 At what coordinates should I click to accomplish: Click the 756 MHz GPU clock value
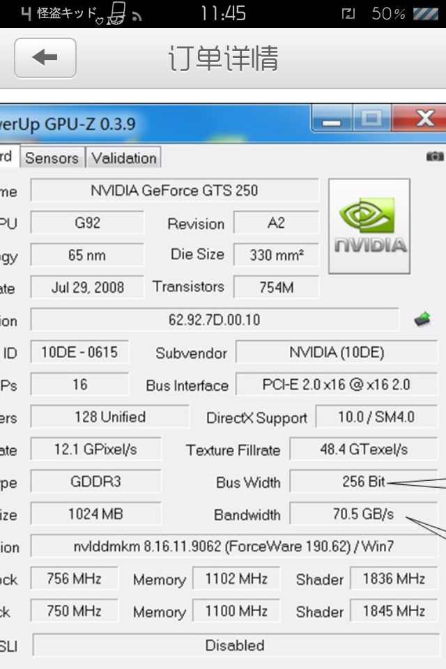click(75, 579)
